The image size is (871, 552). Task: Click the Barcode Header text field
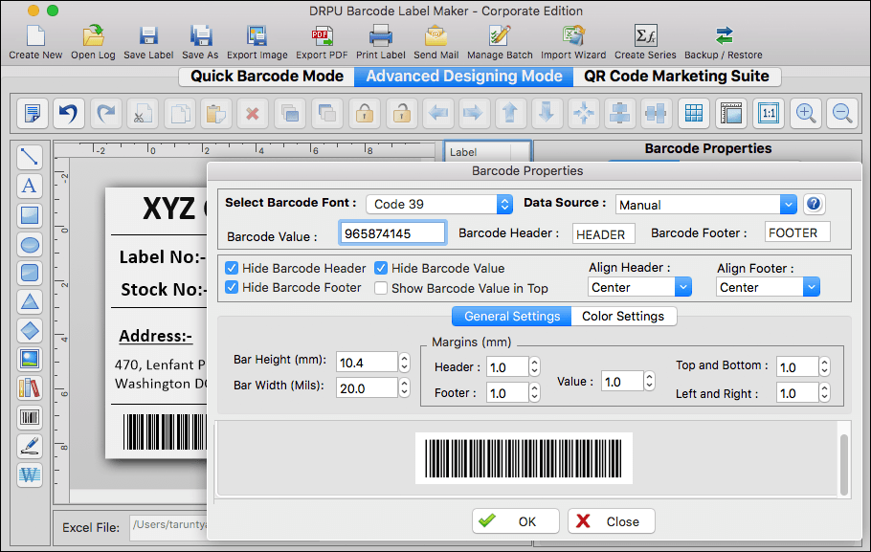[x=604, y=233]
